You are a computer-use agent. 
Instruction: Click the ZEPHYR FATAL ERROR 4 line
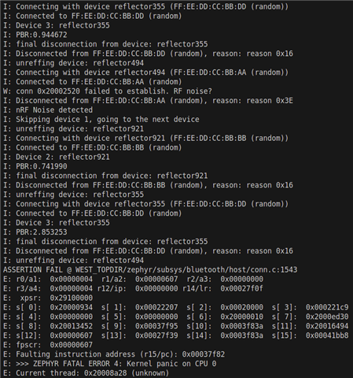110,364
